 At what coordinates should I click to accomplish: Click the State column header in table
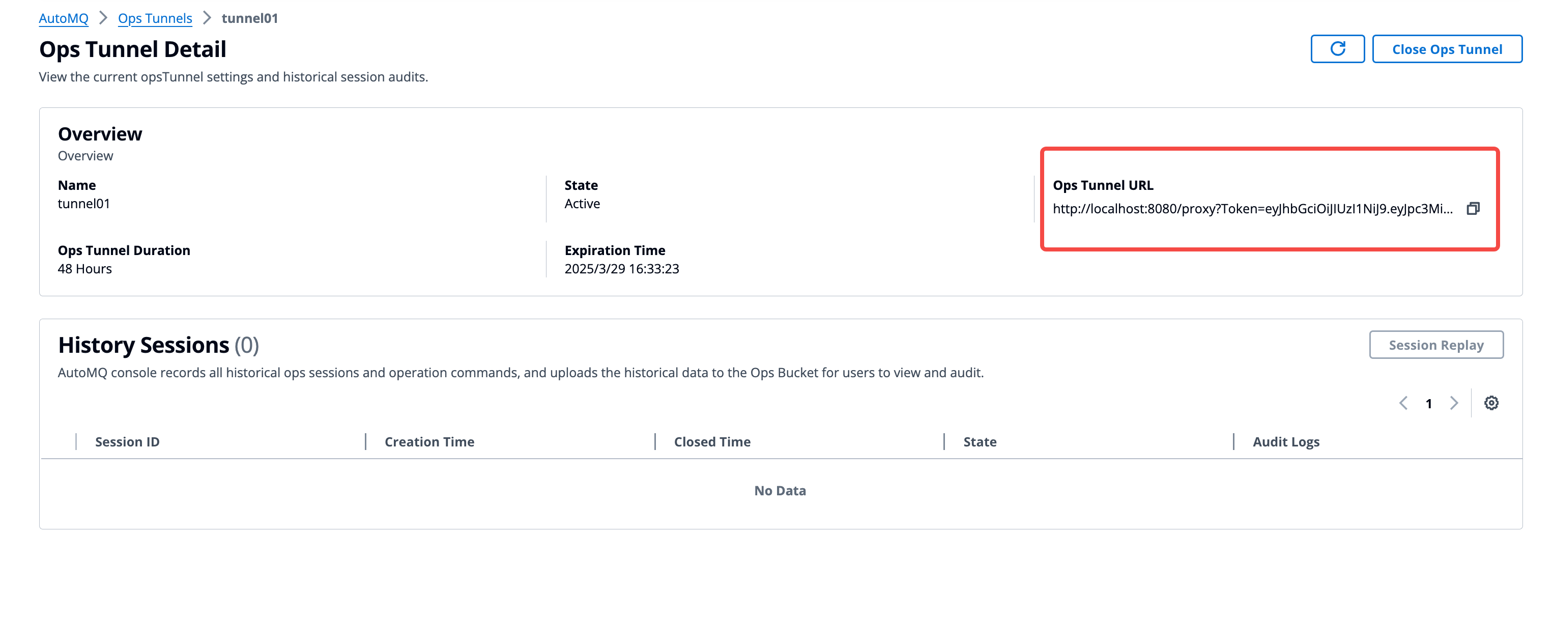(x=979, y=441)
